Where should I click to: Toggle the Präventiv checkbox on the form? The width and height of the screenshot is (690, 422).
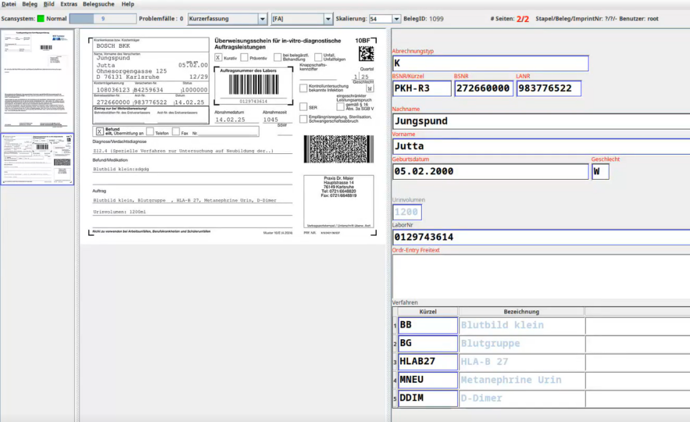[245, 58]
